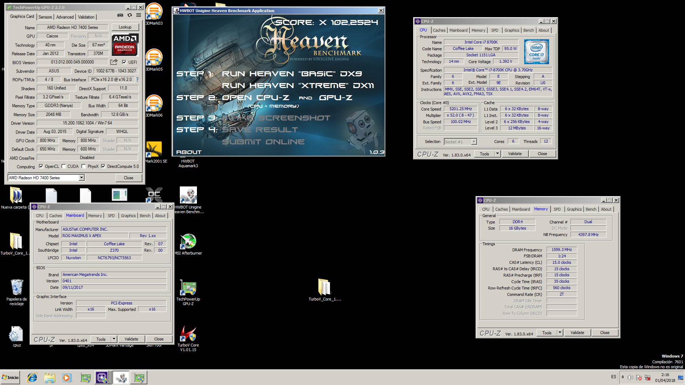Image resolution: width=685 pixels, height=385 pixels.
Task: Open the GPU-Z hamburger menu icon
Action: pos(138,15)
